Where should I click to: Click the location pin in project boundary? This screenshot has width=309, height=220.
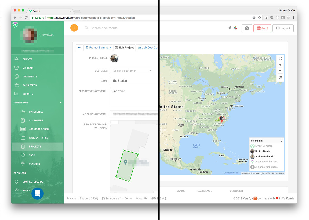pos(125,162)
